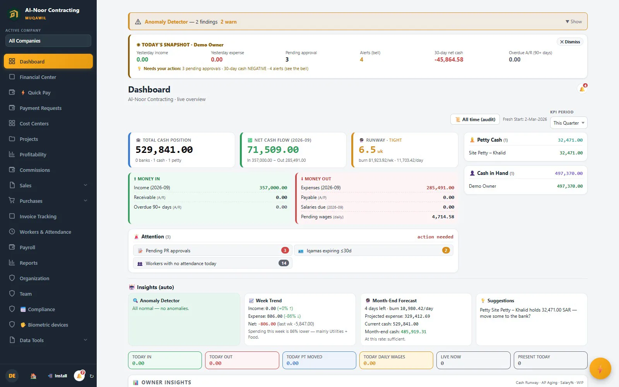Click the Site Petty – Khalid row
Viewport: 619px width, 387px height.
pos(525,153)
